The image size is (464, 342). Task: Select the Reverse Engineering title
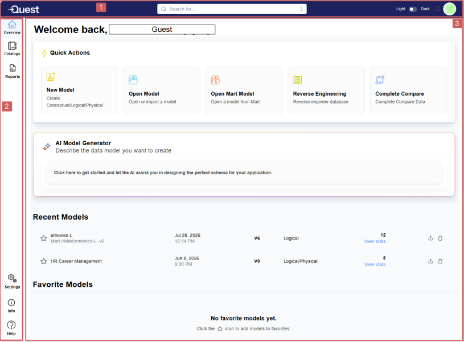tap(319, 94)
